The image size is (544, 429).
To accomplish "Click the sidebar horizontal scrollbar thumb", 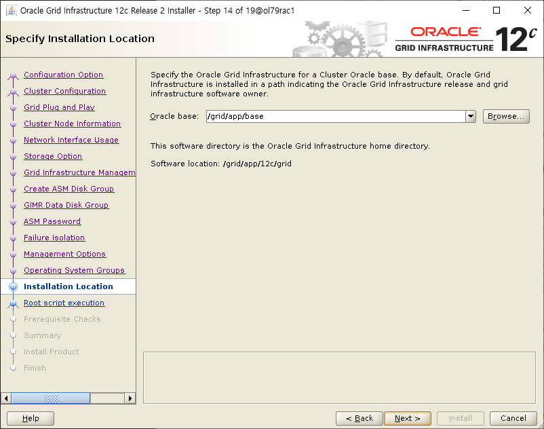I will coord(51,398).
